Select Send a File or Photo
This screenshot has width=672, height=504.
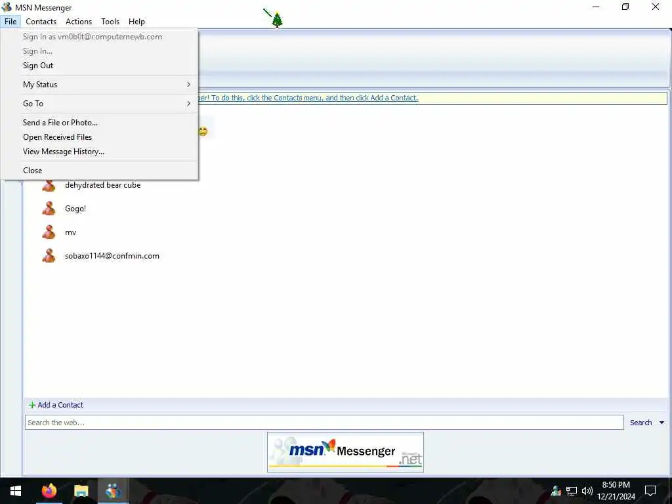click(x=100, y=123)
